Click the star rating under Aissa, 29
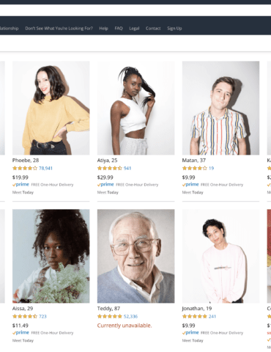Image resolution: width=271 pixels, height=352 pixels. pos(25,316)
